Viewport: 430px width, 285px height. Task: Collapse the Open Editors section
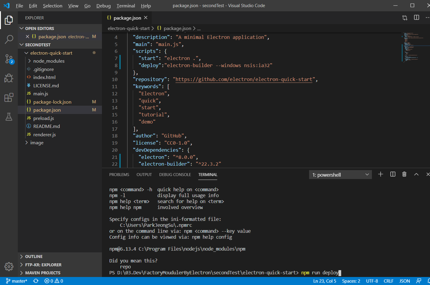point(60,28)
